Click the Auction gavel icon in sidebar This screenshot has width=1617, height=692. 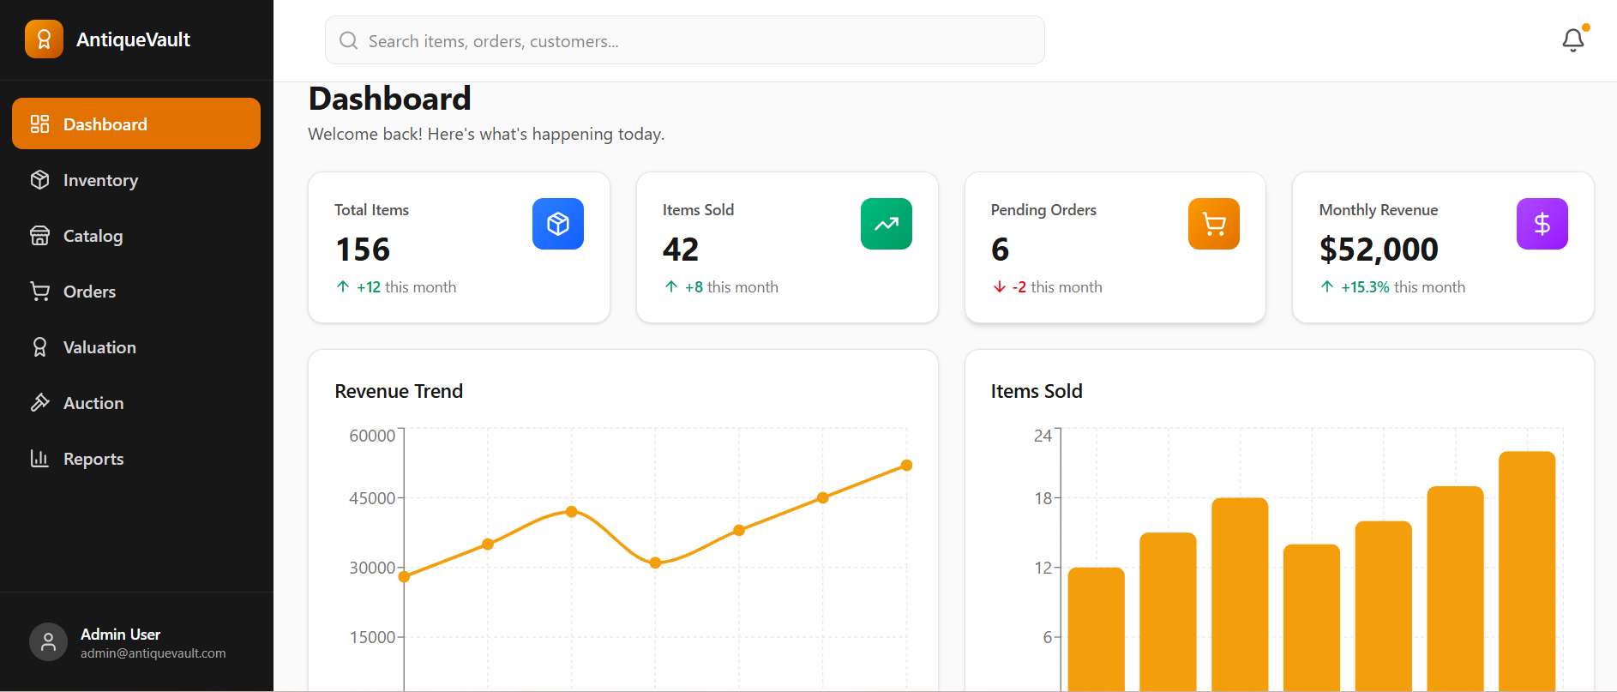tap(39, 402)
